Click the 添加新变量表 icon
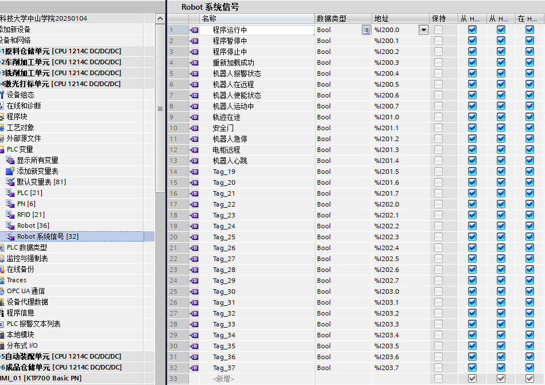The image size is (545, 385). tap(10, 171)
